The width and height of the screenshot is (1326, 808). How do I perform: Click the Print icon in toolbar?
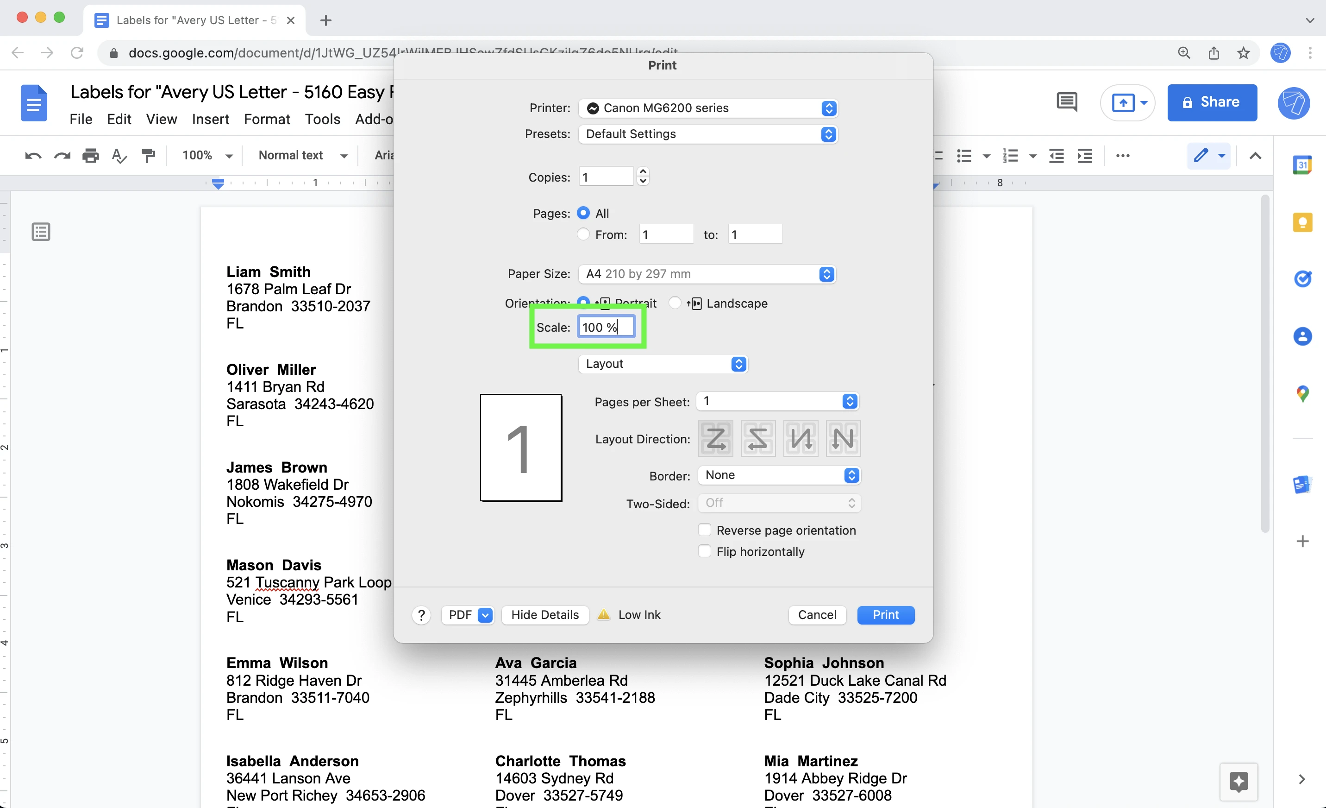pyautogui.click(x=91, y=154)
